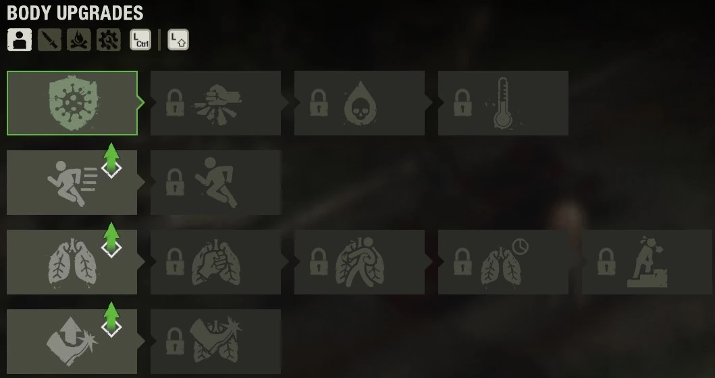Viewport: 715px width, 378px height.
Task: Select the arm with up arrow upgrade
Action: (x=72, y=342)
